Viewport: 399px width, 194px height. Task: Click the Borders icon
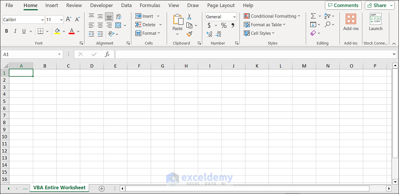click(x=40, y=31)
